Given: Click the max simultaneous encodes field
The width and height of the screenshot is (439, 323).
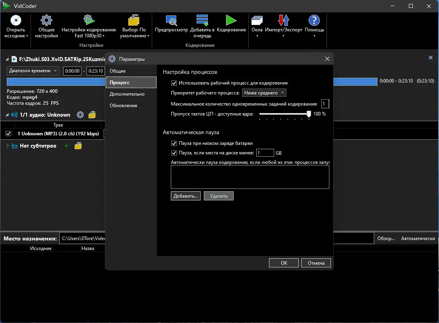Looking at the screenshot, I should 325,104.
